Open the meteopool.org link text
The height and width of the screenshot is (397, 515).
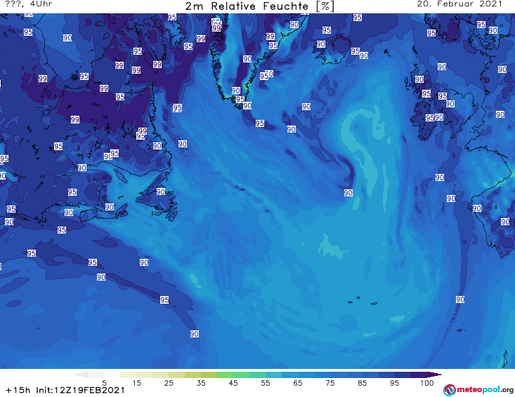tap(485, 390)
